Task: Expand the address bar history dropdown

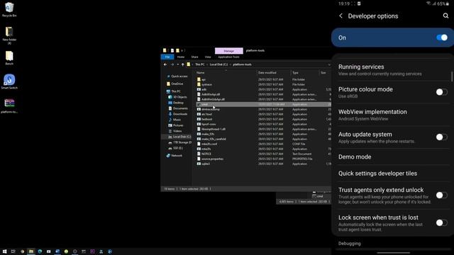Action: click(x=329, y=64)
